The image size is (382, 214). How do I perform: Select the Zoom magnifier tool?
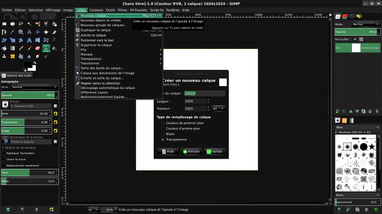(x=21, y=32)
